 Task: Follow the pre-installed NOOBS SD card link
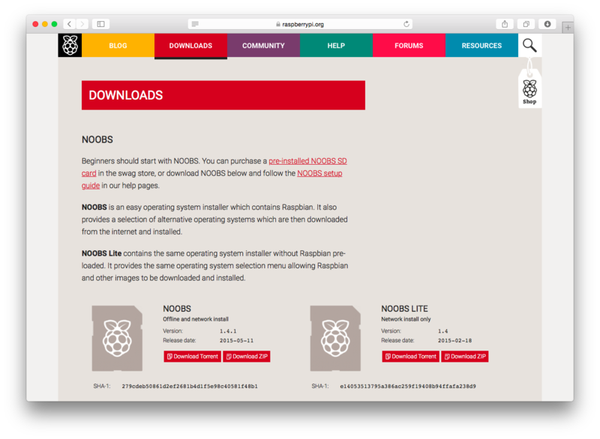307,161
